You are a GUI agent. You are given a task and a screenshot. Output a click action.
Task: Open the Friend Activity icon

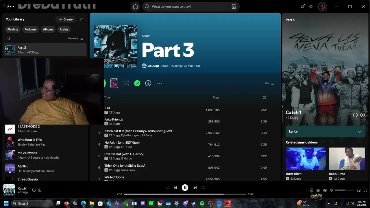(x=311, y=7)
